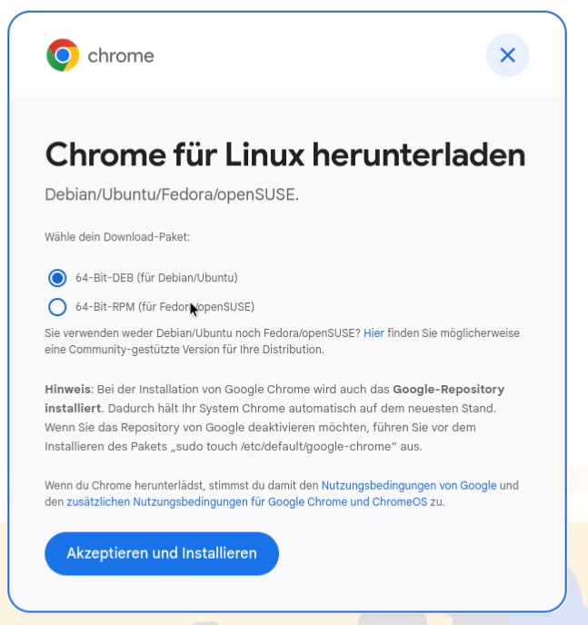Choose the label '64-Bit-DEB (für Debian/Ubuntu)'
The height and width of the screenshot is (625, 588).
(156, 278)
